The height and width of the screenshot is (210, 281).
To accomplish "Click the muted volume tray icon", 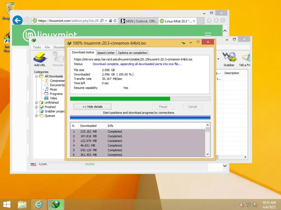I will [x=242, y=205].
